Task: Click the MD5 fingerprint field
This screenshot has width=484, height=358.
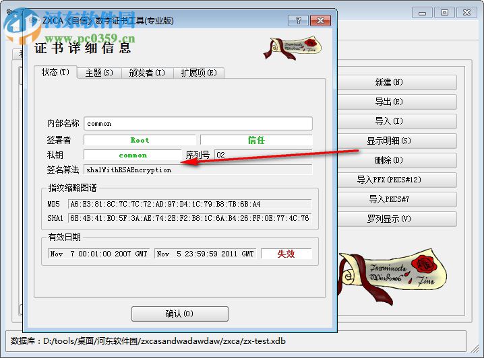Action: (x=190, y=204)
